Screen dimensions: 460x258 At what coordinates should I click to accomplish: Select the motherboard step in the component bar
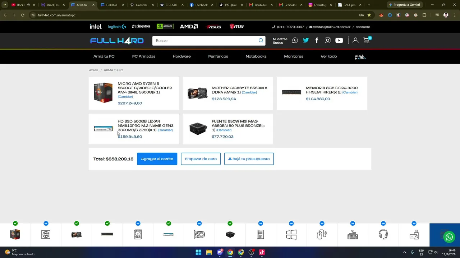pyautogui.click(x=77, y=235)
